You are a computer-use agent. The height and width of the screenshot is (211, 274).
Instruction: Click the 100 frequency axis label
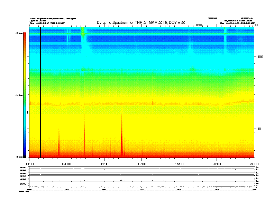point(260,57)
